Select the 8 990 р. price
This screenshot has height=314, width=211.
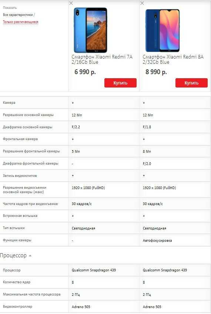156,72
